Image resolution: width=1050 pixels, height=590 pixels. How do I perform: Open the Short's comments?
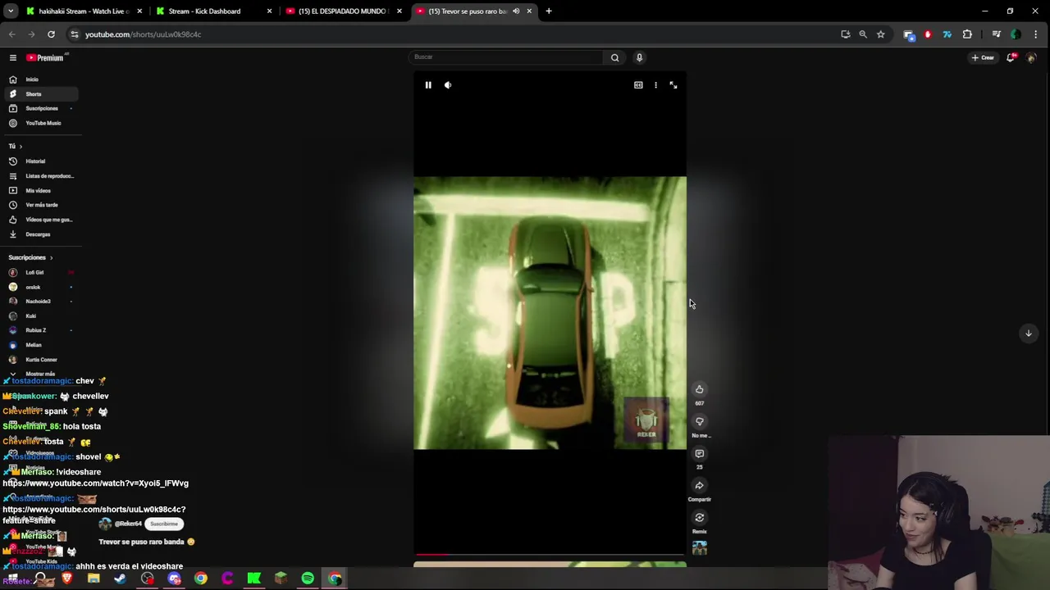point(700,453)
